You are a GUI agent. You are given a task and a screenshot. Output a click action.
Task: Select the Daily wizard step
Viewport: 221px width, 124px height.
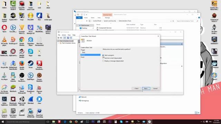point(84,52)
